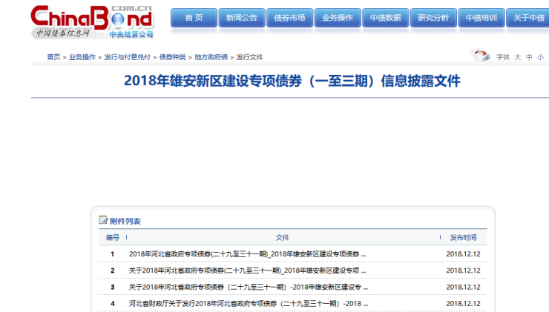Click the ChinaBond logo
Viewport: 549px width, 312px height.
click(x=92, y=21)
